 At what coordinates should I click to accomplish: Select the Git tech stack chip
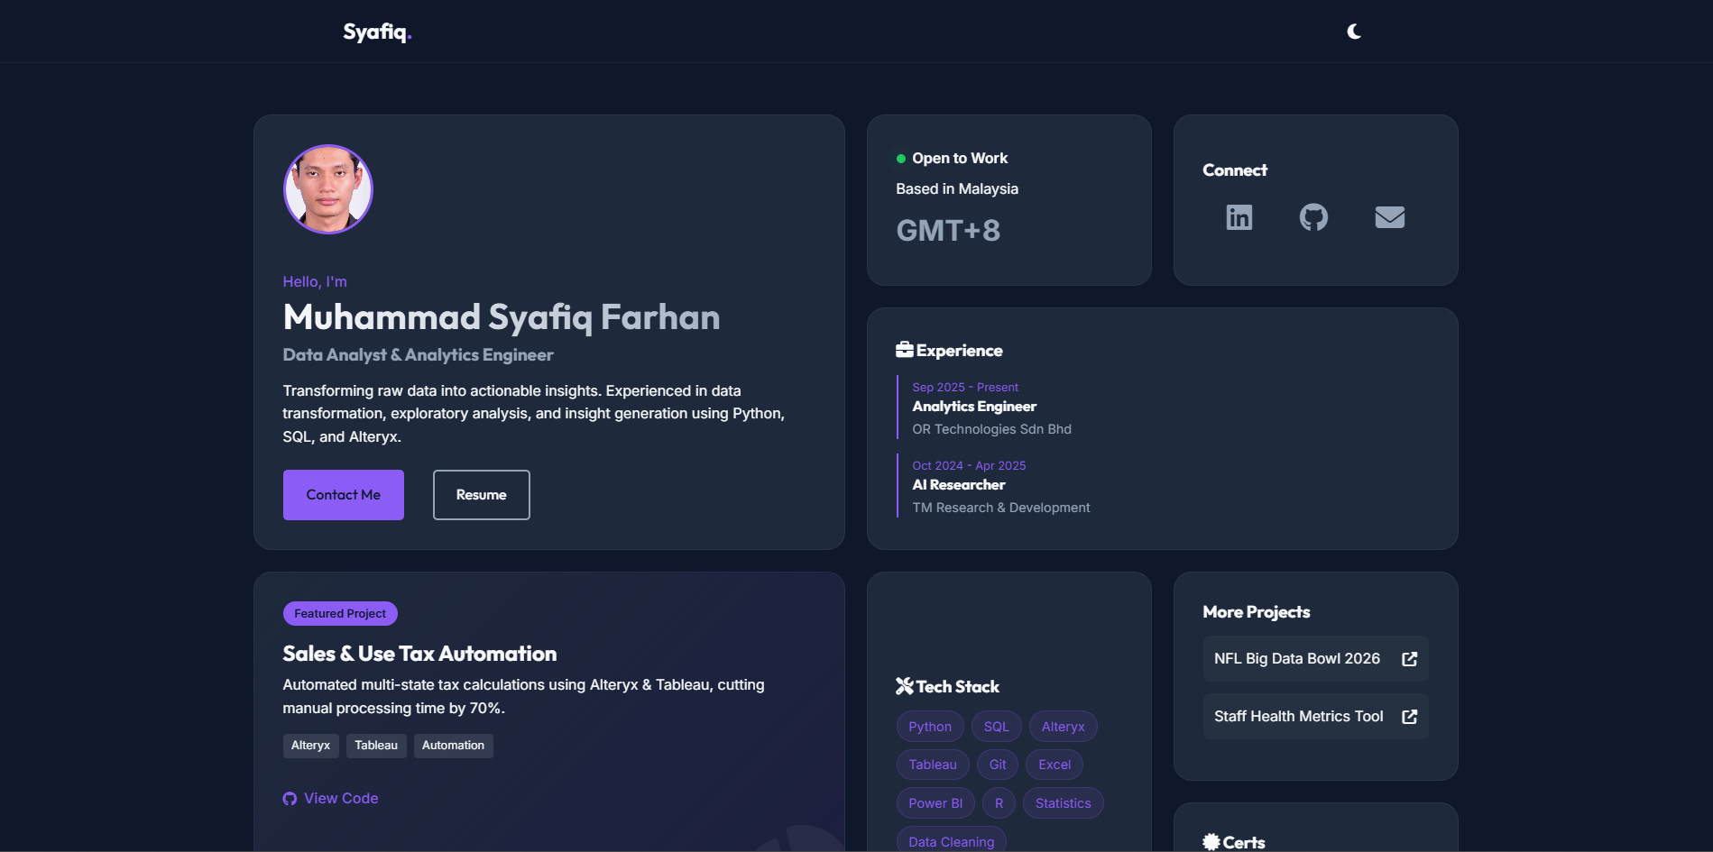(998, 765)
